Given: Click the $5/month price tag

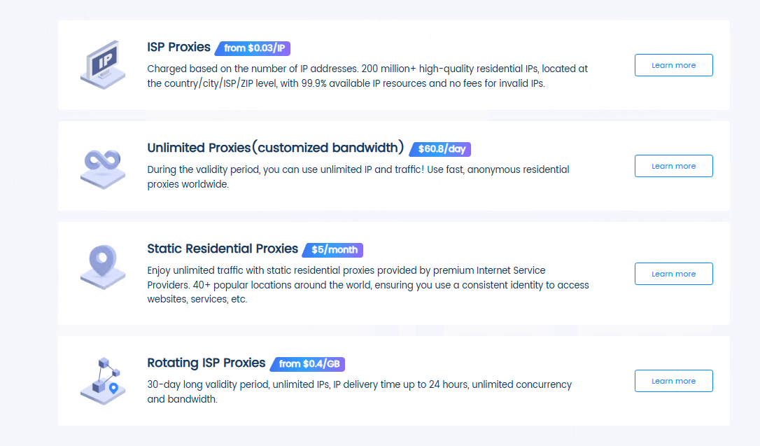Looking at the screenshot, I should (334, 250).
